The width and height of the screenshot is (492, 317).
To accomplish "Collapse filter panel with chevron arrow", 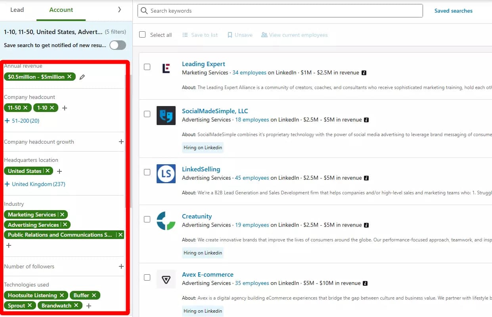I will [x=119, y=9].
